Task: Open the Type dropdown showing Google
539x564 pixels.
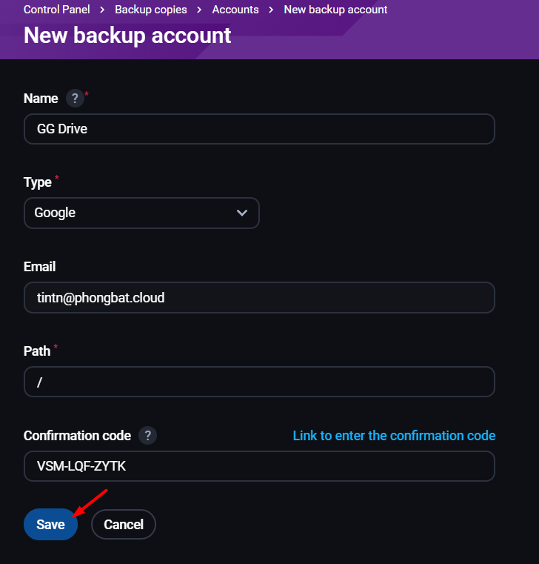Action: (141, 213)
